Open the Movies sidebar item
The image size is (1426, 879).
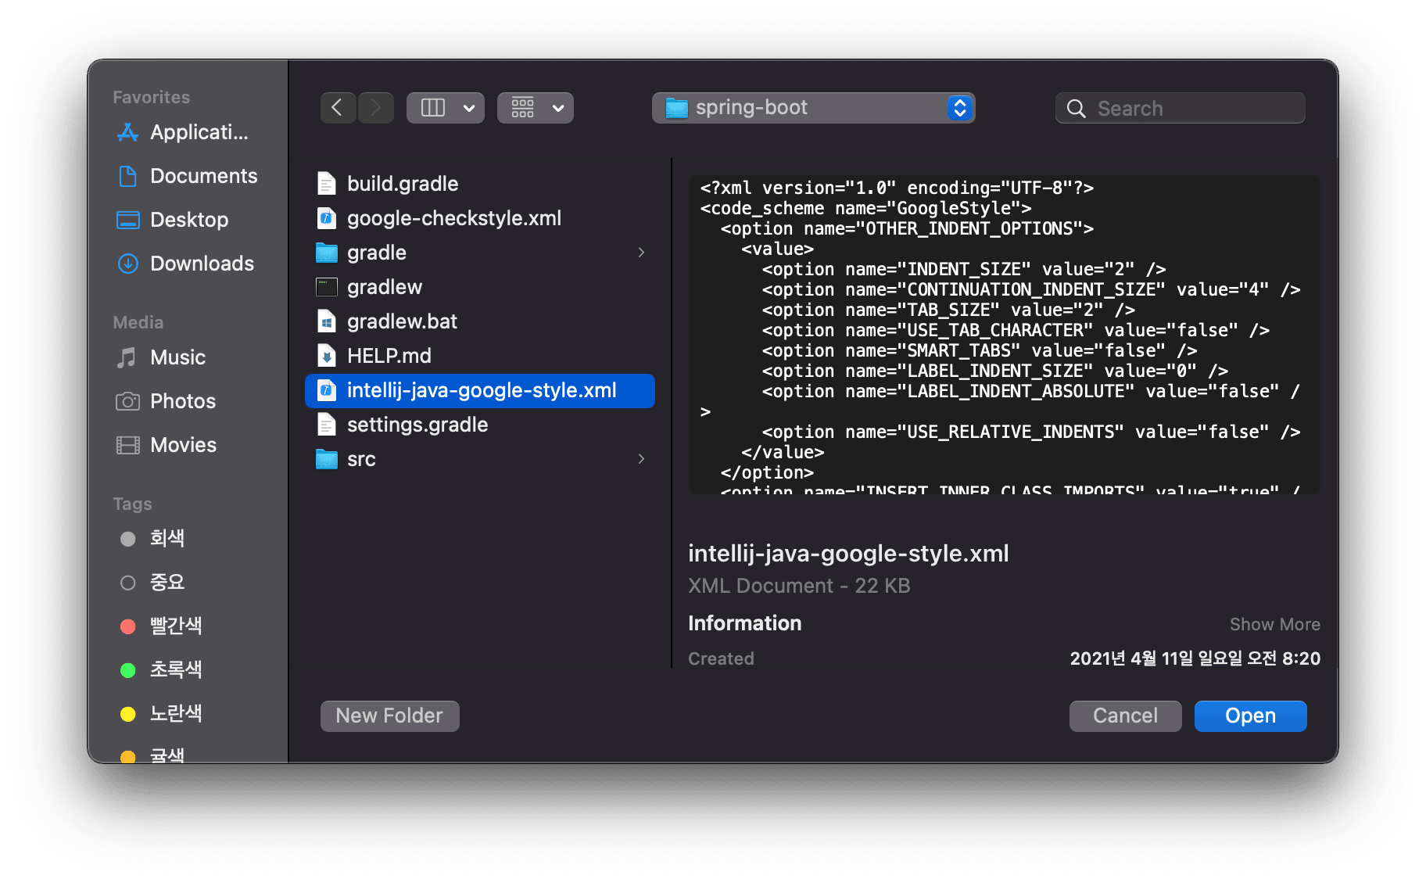click(x=183, y=445)
